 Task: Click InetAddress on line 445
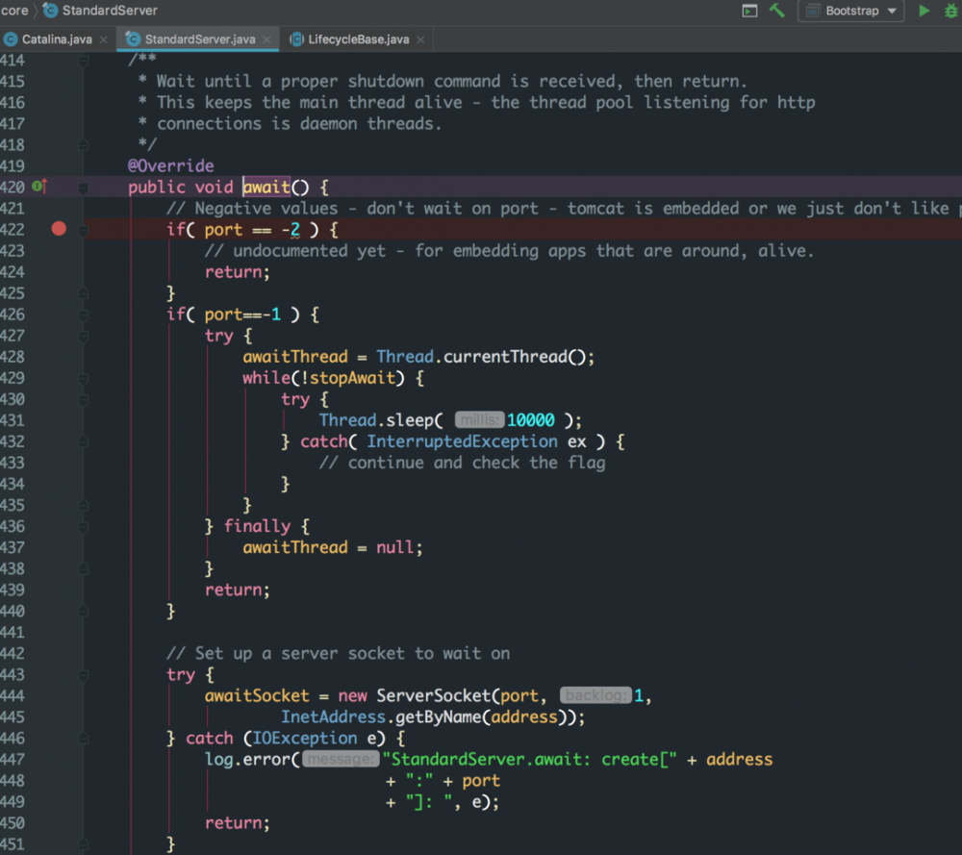coord(333,717)
